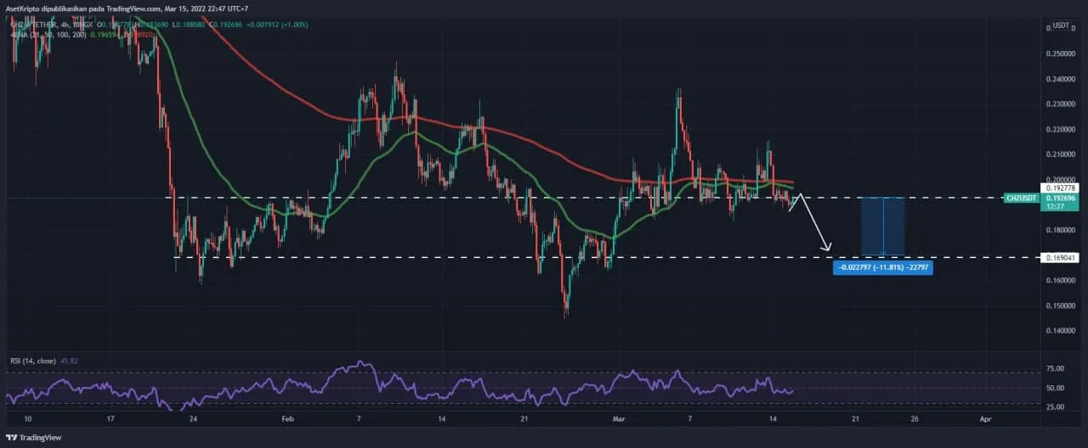Select the CHZ / Tether 4h chart title legend

coord(51,25)
